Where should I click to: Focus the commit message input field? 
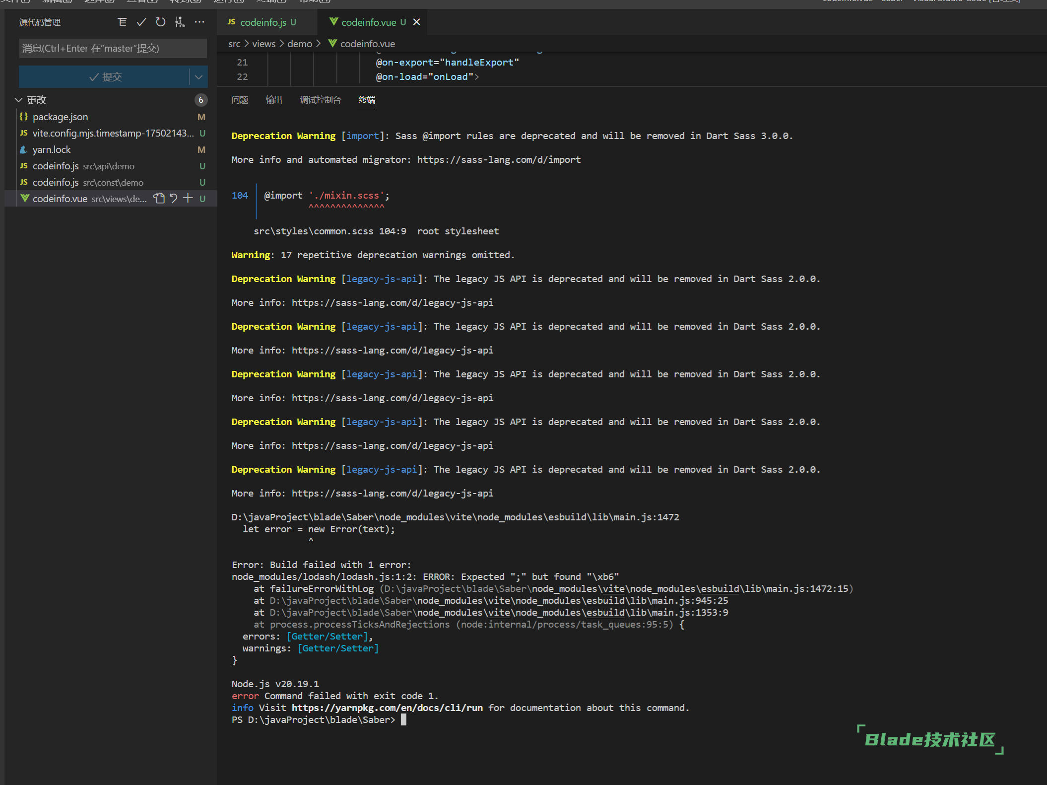(113, 48)
